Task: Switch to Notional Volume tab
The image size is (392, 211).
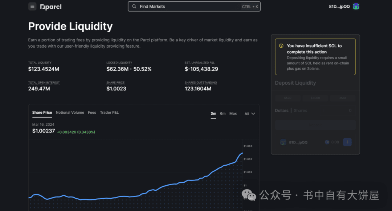Action: [x=70, y=113]
